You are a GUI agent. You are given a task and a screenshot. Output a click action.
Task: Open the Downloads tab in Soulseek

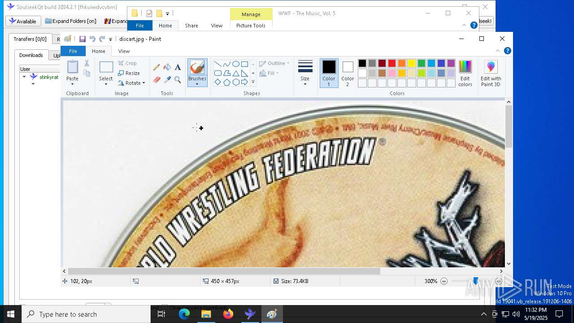[31, 55]
